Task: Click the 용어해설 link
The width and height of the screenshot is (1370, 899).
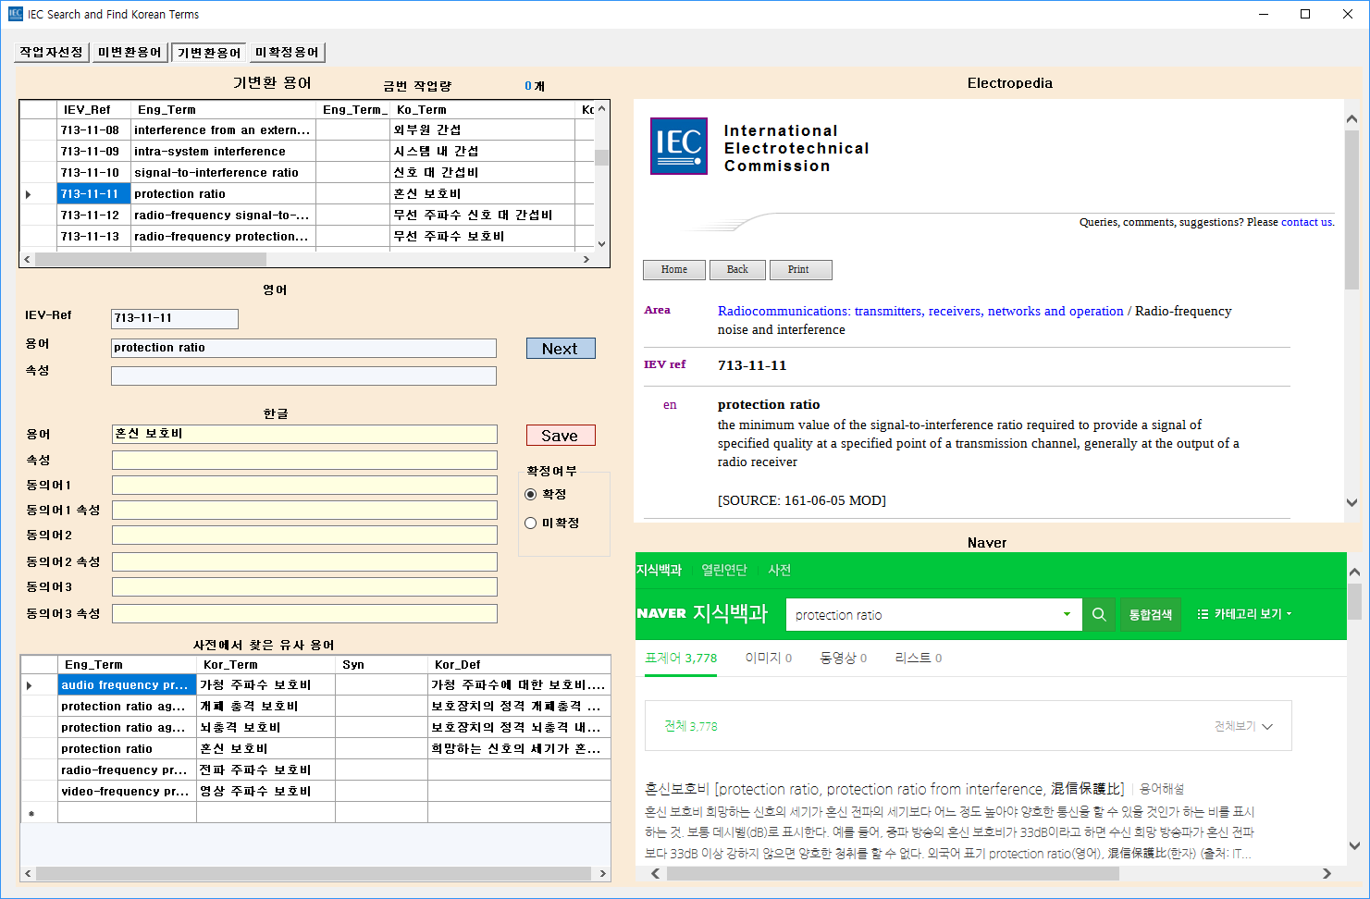Action: (x=1162, y=790)
